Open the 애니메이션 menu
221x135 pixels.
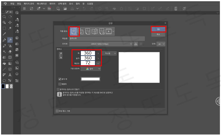pos(42,4)
